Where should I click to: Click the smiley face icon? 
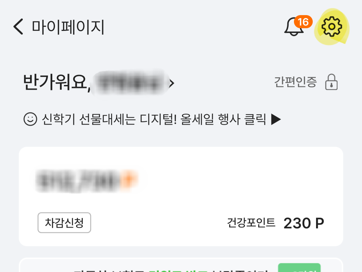click(30, 119)
